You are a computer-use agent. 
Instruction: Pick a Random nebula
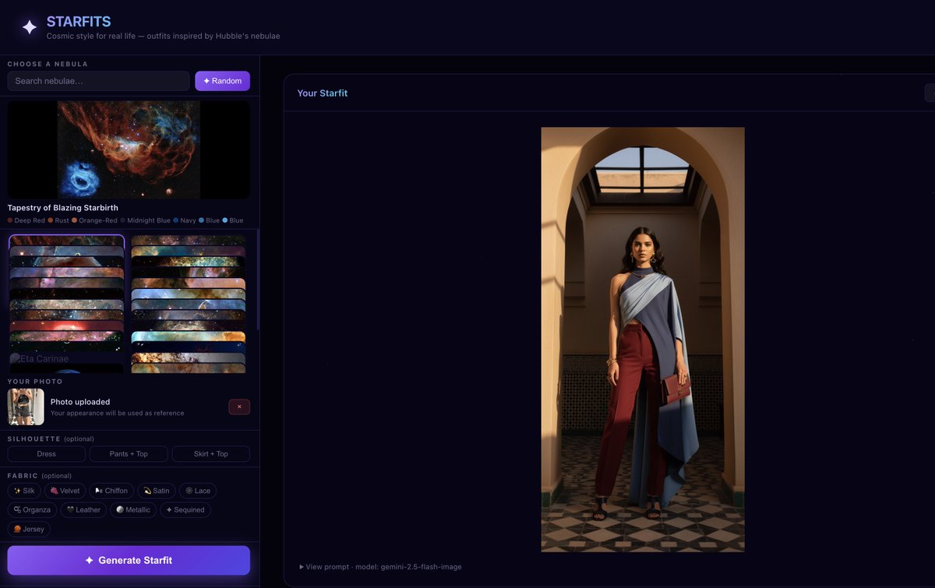pyautogui.click(x=222, y=81)
